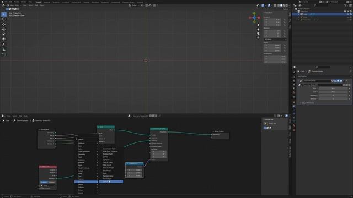Switch perspective/orthographic view gizmo icon
Screen dimensions: 353x198
[x=258, y=38]
